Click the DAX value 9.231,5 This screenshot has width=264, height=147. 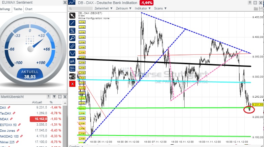42,107
